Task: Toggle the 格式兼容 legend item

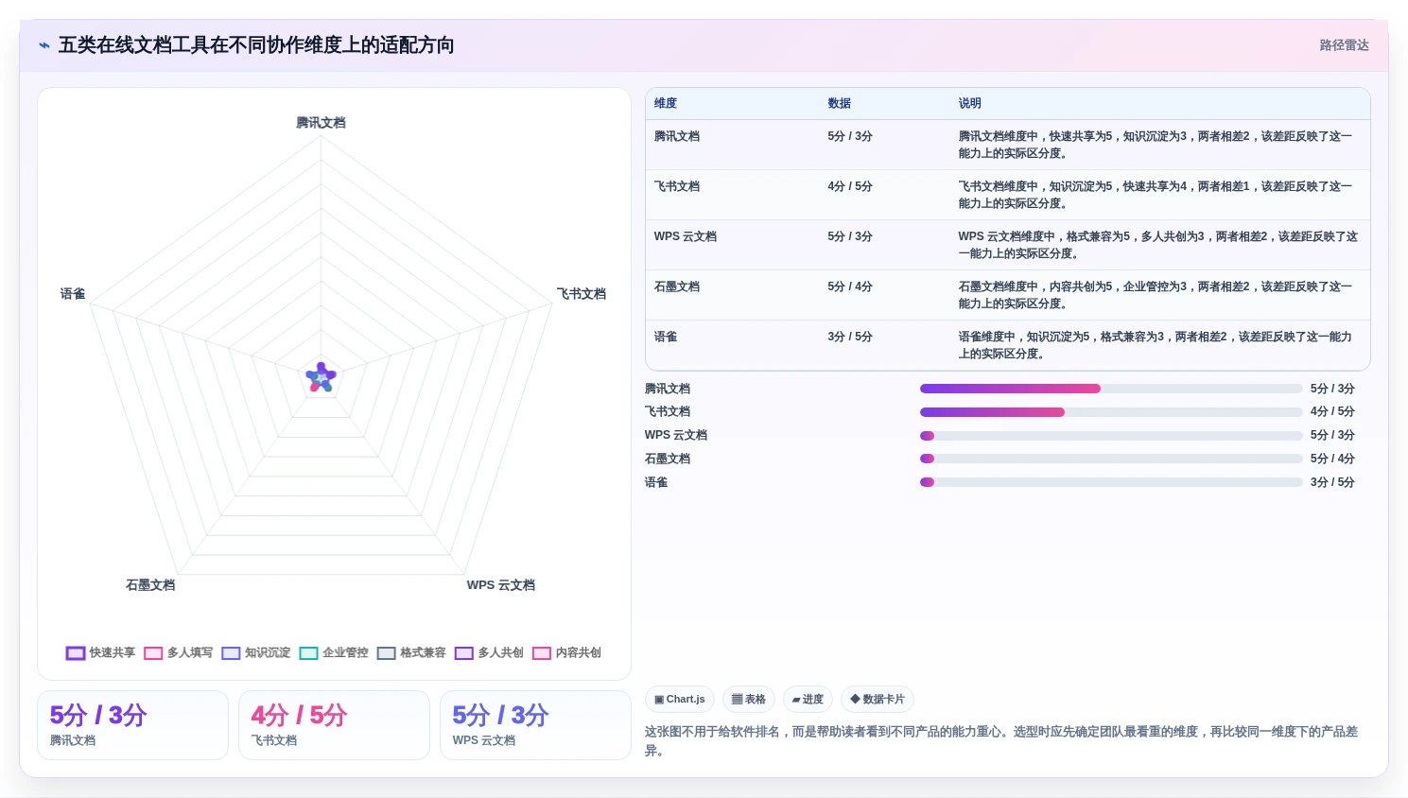Action: pos(411,653)
